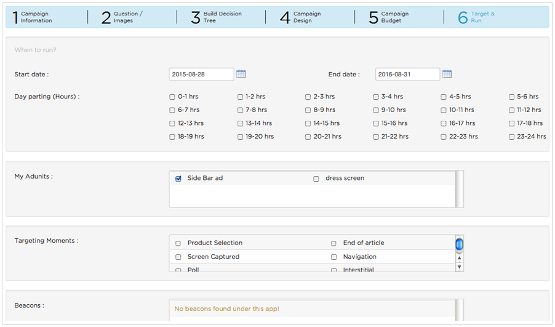
Task: Open the Start date calendar picker
Action: coord(241,75)
